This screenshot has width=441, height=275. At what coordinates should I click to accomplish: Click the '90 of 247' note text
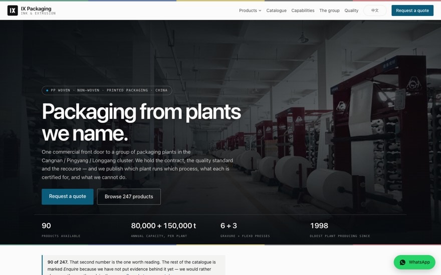click(x=58, y=262)
